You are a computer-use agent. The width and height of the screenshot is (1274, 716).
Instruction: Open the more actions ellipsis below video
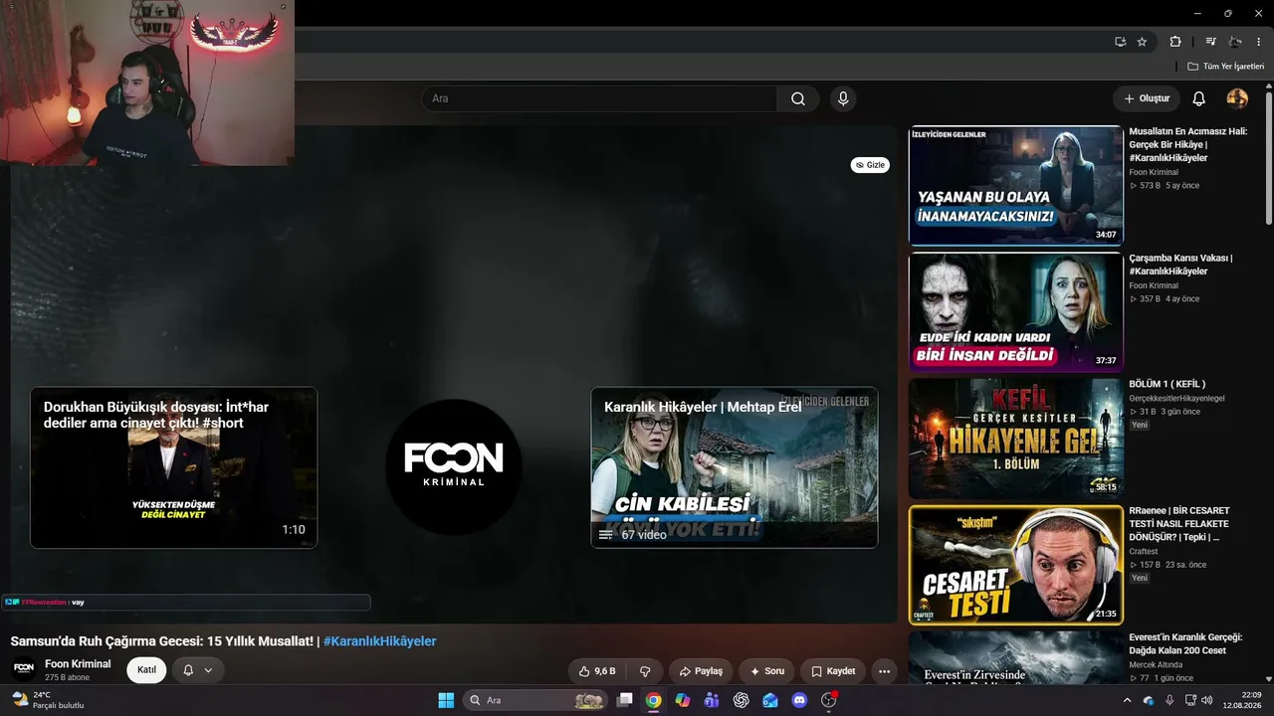tap(884, 671)
